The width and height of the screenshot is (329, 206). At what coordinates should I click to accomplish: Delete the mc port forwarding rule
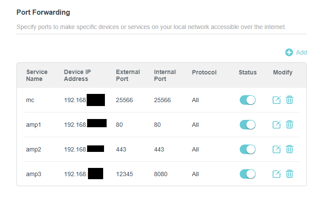[290, 100]
